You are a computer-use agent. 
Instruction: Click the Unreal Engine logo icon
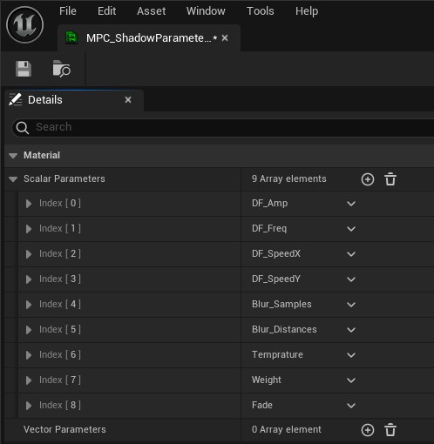point(25,25)
